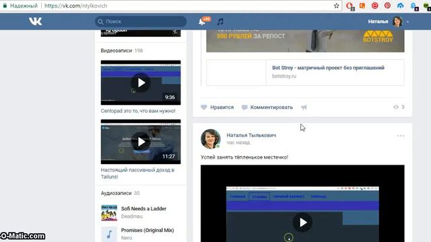
Task: Play the Promises (Original Mix) track
Action: [x=109, y=234]
